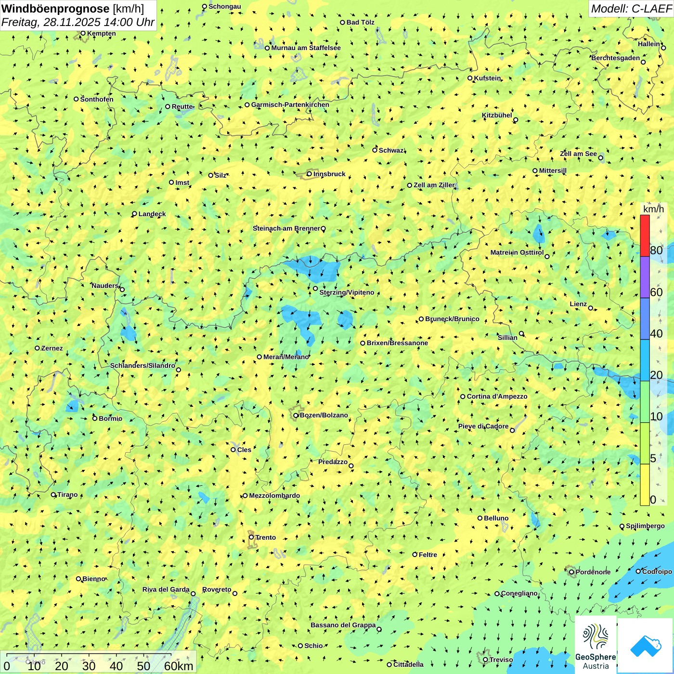Click the Pieve di Cadore label
Image resolution: width=674 pixels, height=674 pixels.
[483, 426]
